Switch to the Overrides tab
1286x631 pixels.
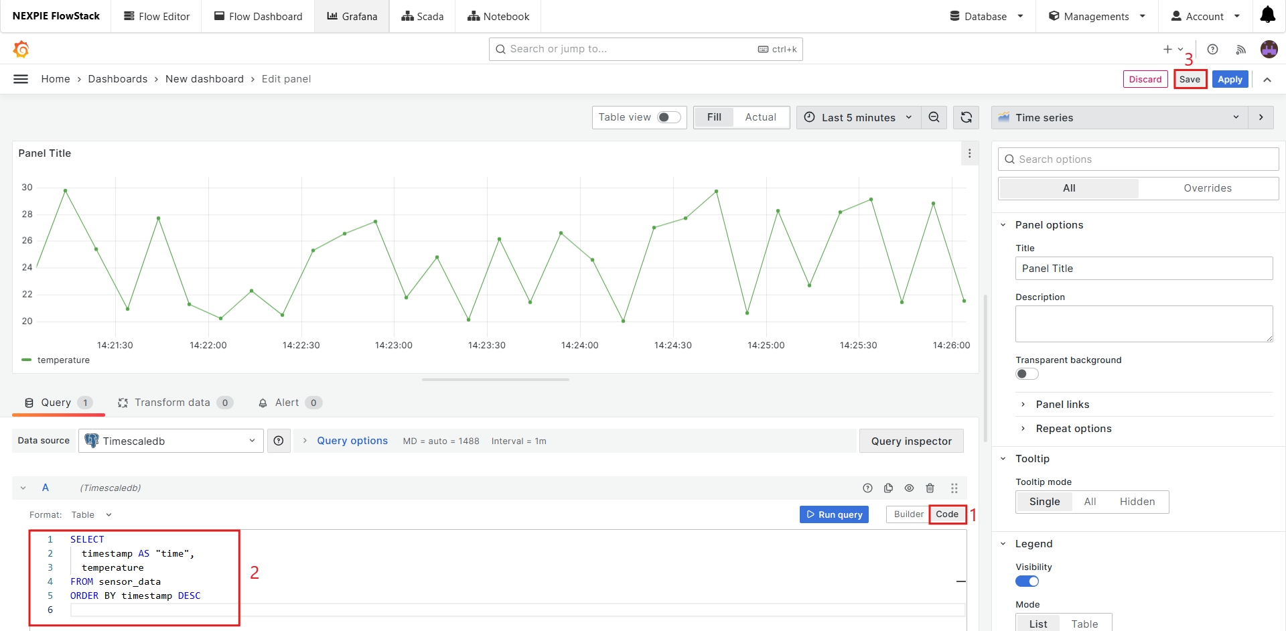click(x=1208, y=188)
